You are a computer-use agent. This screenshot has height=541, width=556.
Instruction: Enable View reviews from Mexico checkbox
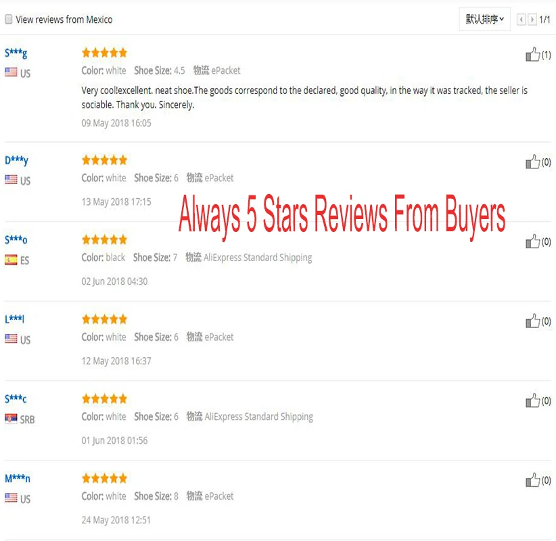9,19
